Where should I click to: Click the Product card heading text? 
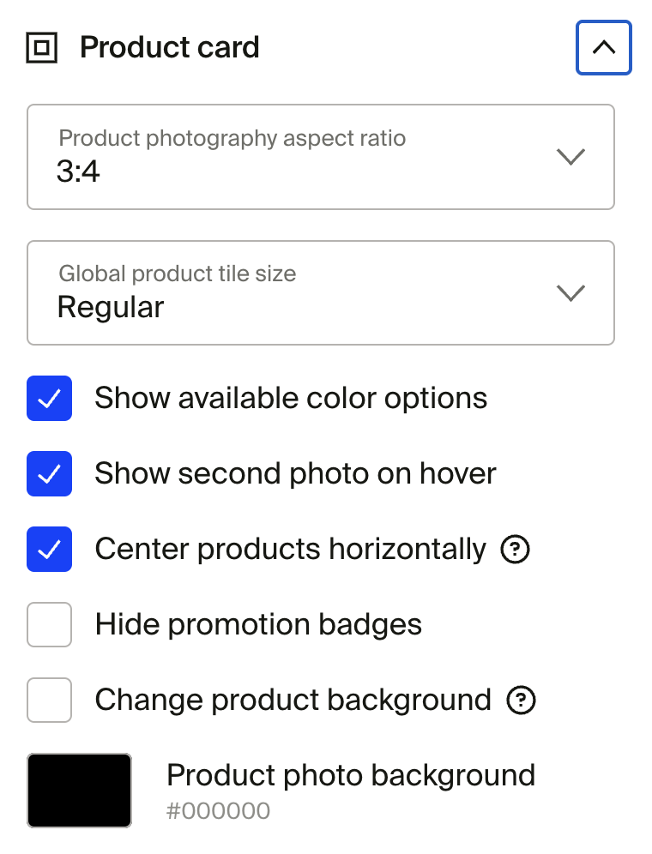pyautogui.click(x=170, y=48)
